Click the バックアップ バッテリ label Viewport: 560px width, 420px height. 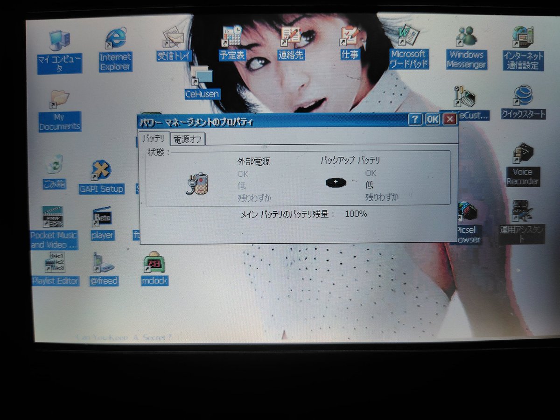tap(350, 161)
